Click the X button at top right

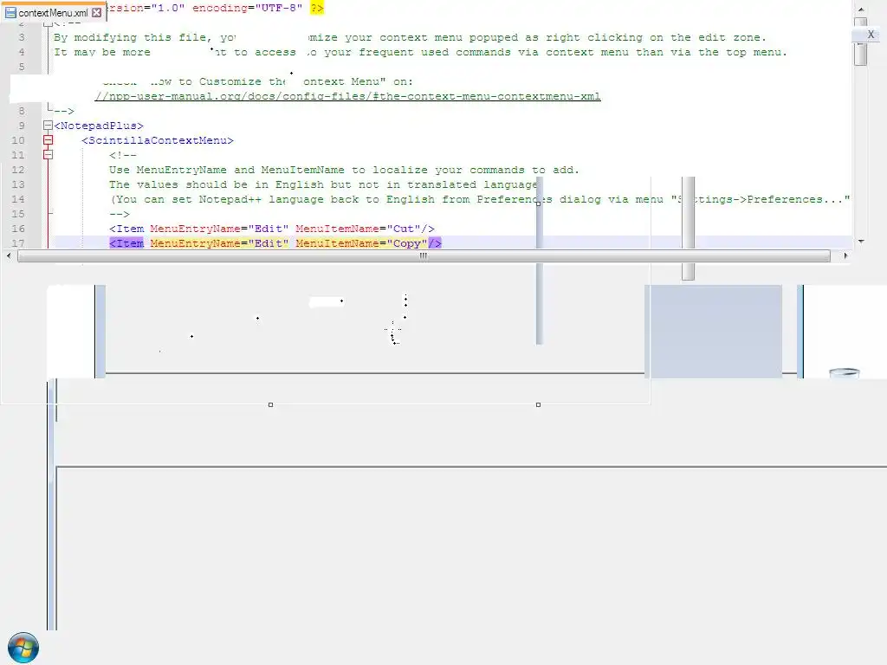[x=871, y=35]
